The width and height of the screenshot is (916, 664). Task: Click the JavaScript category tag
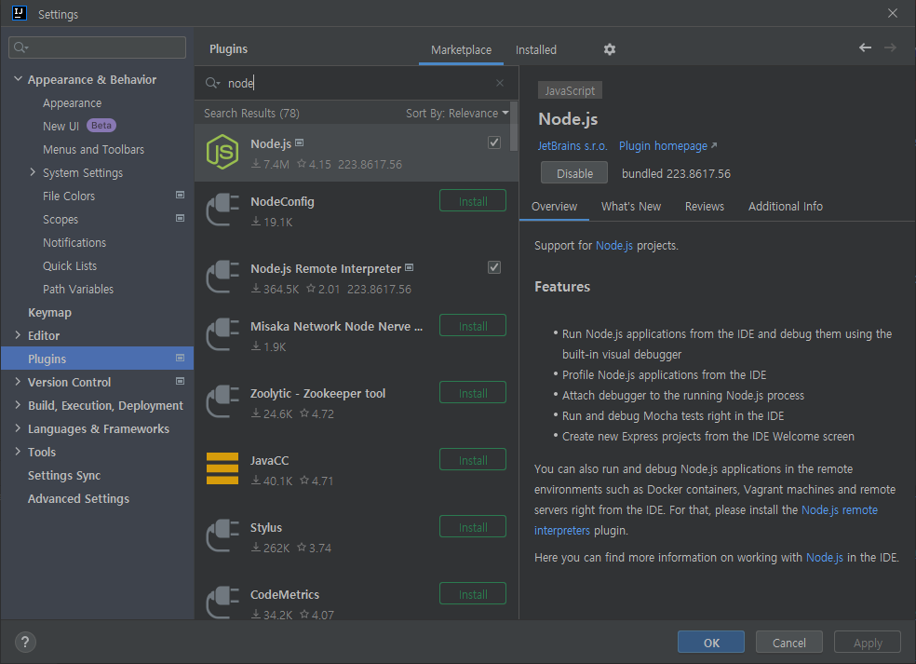tap(570, 90)
